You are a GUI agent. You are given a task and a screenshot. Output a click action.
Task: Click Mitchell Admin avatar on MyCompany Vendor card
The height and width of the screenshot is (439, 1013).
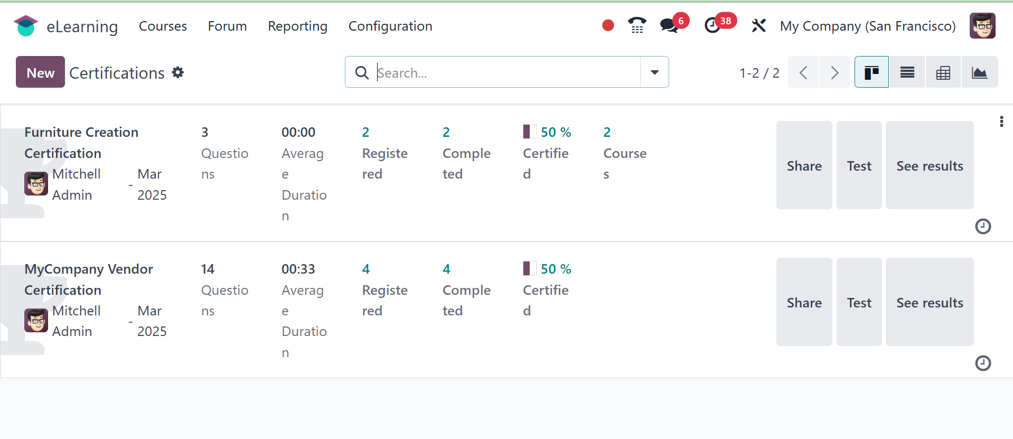click(36, 321)
